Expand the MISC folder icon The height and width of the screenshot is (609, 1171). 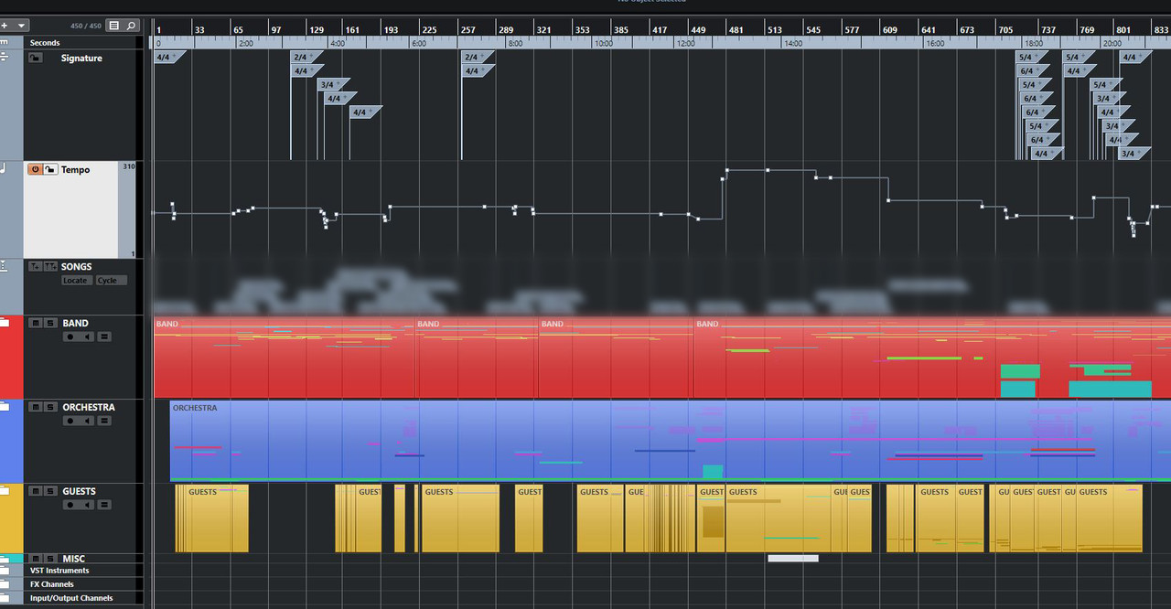tap(5, 558)
